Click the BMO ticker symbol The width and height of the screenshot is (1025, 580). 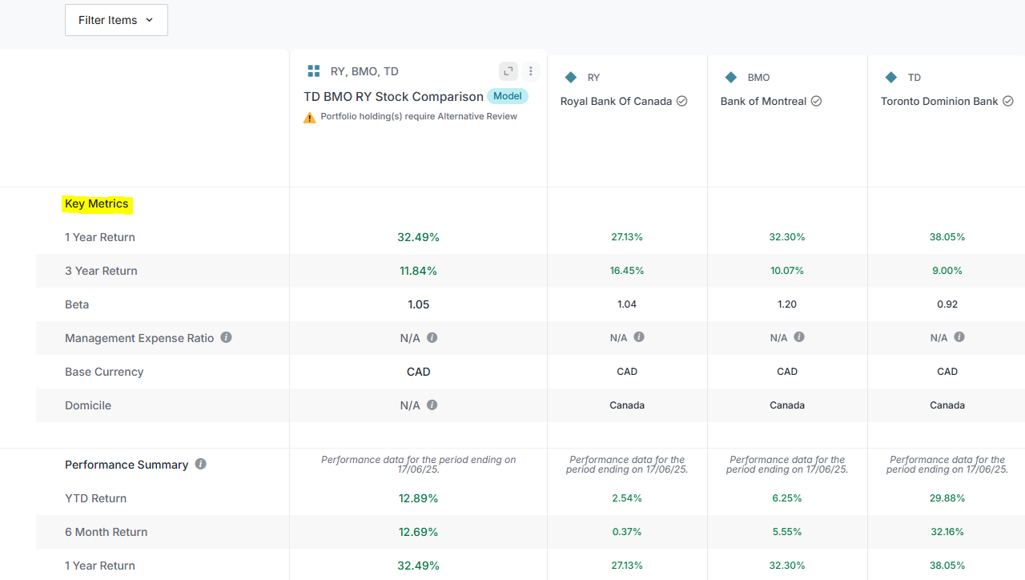coord(758,78)
